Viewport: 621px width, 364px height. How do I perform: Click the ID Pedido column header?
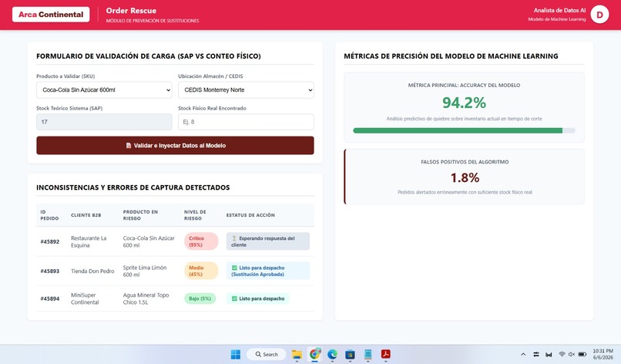tap(49, 215)
